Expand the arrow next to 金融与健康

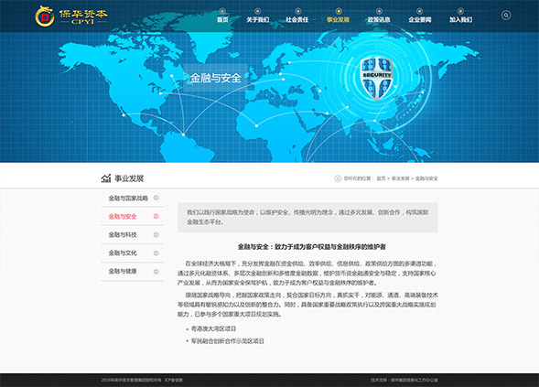tap(156, 271)
